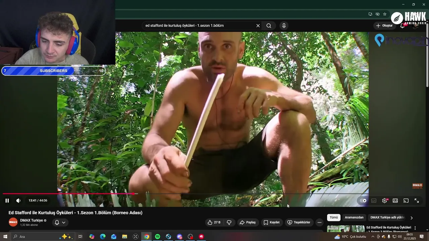Mute the video using the speaker icon
This screenshot has width=429, height=241.
[18, 200]
